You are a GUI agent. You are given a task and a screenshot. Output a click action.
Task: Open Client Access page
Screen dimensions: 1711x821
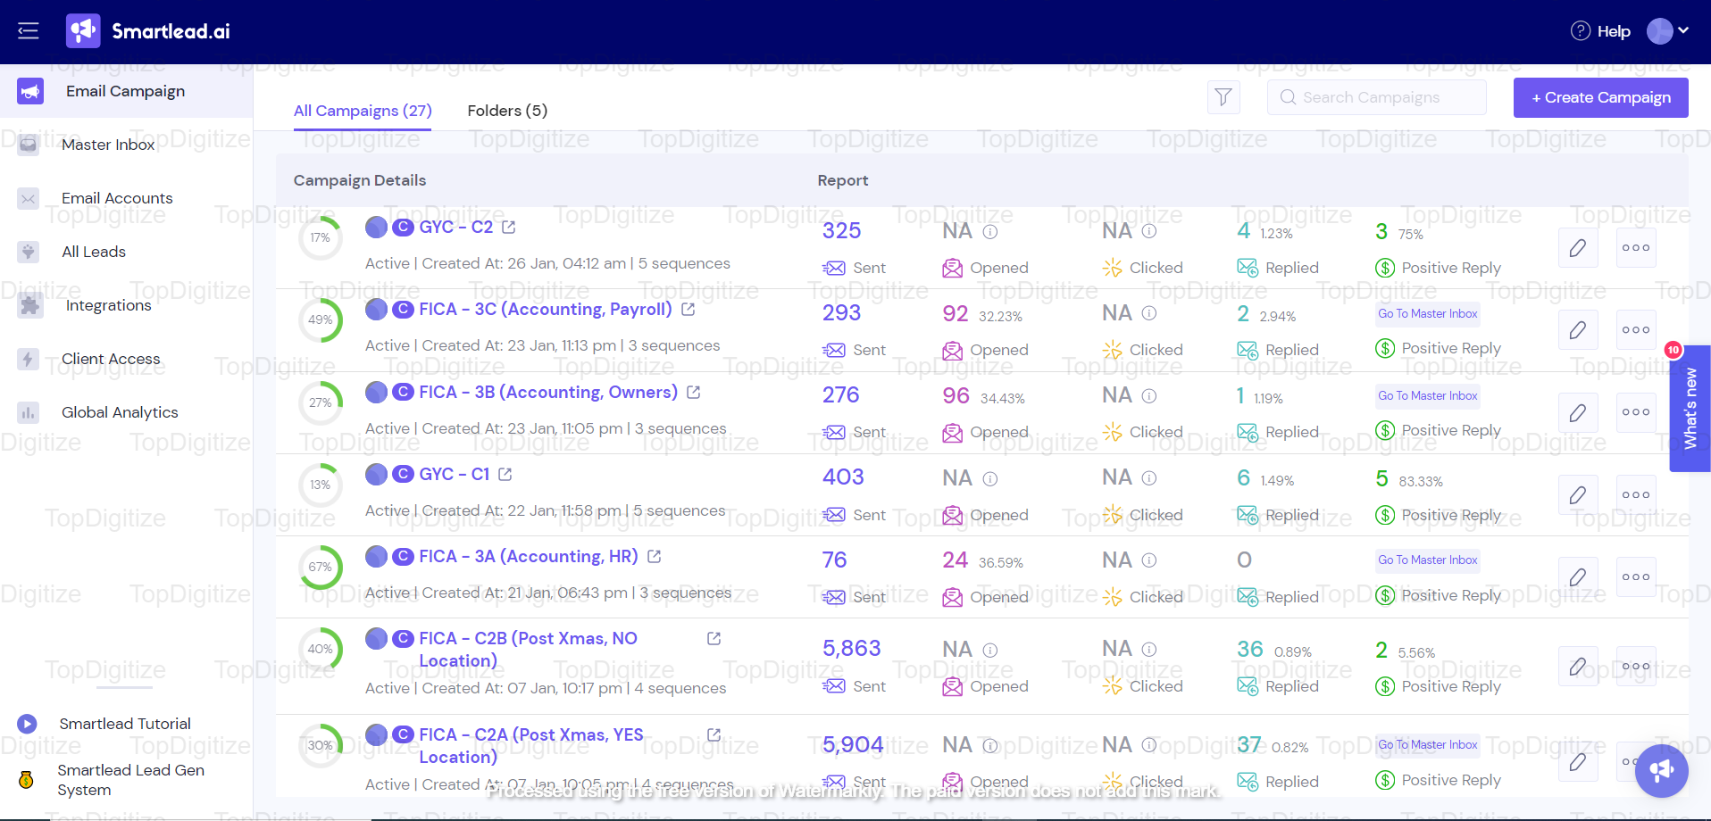pyautogui.click(x=111, y=359)
